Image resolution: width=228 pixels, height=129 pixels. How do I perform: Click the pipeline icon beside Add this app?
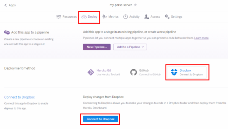coord(7,32)
